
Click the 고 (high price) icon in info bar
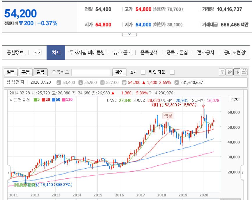(81, 82)
